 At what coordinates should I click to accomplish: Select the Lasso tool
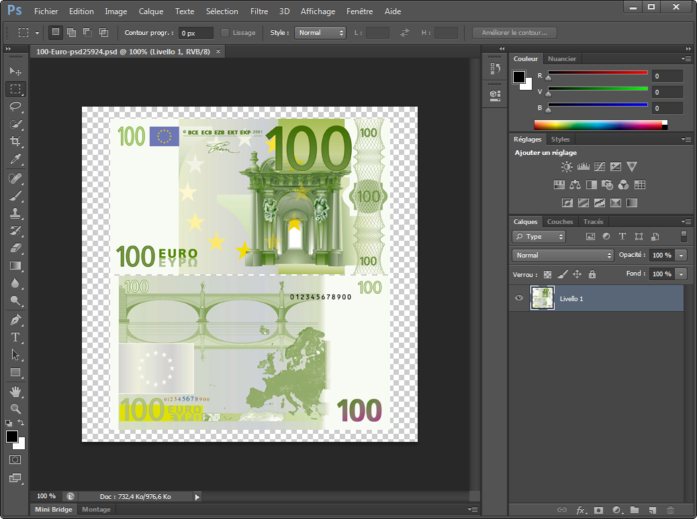15,107
